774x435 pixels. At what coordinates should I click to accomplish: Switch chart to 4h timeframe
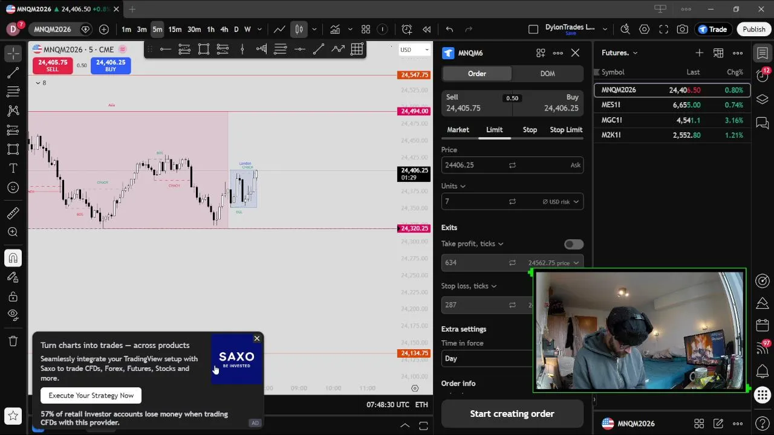tap(224, 29)
